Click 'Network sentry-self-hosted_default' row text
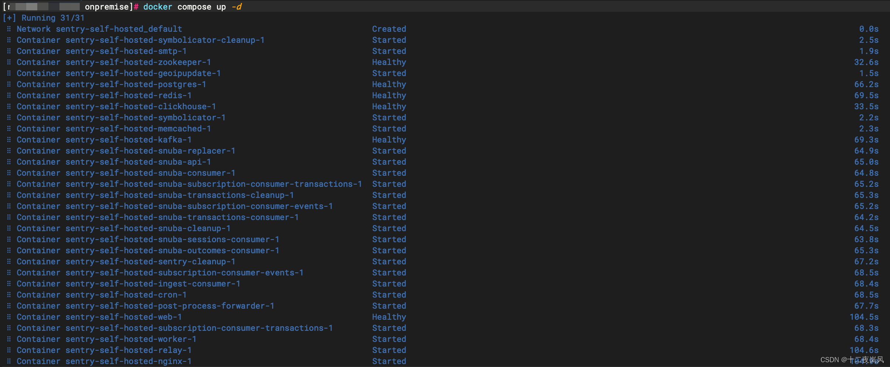Viewport: 890px width, 367px height. click(x=99, y=29)
